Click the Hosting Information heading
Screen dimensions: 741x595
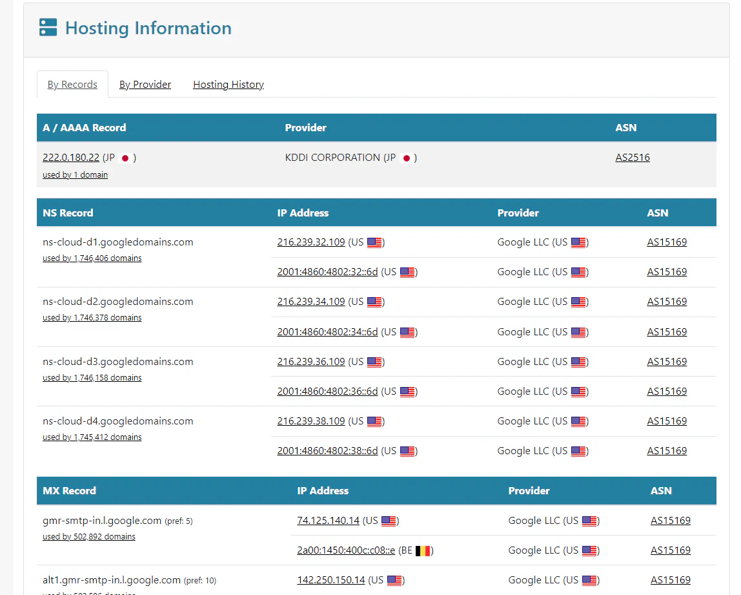coord(148,28)
